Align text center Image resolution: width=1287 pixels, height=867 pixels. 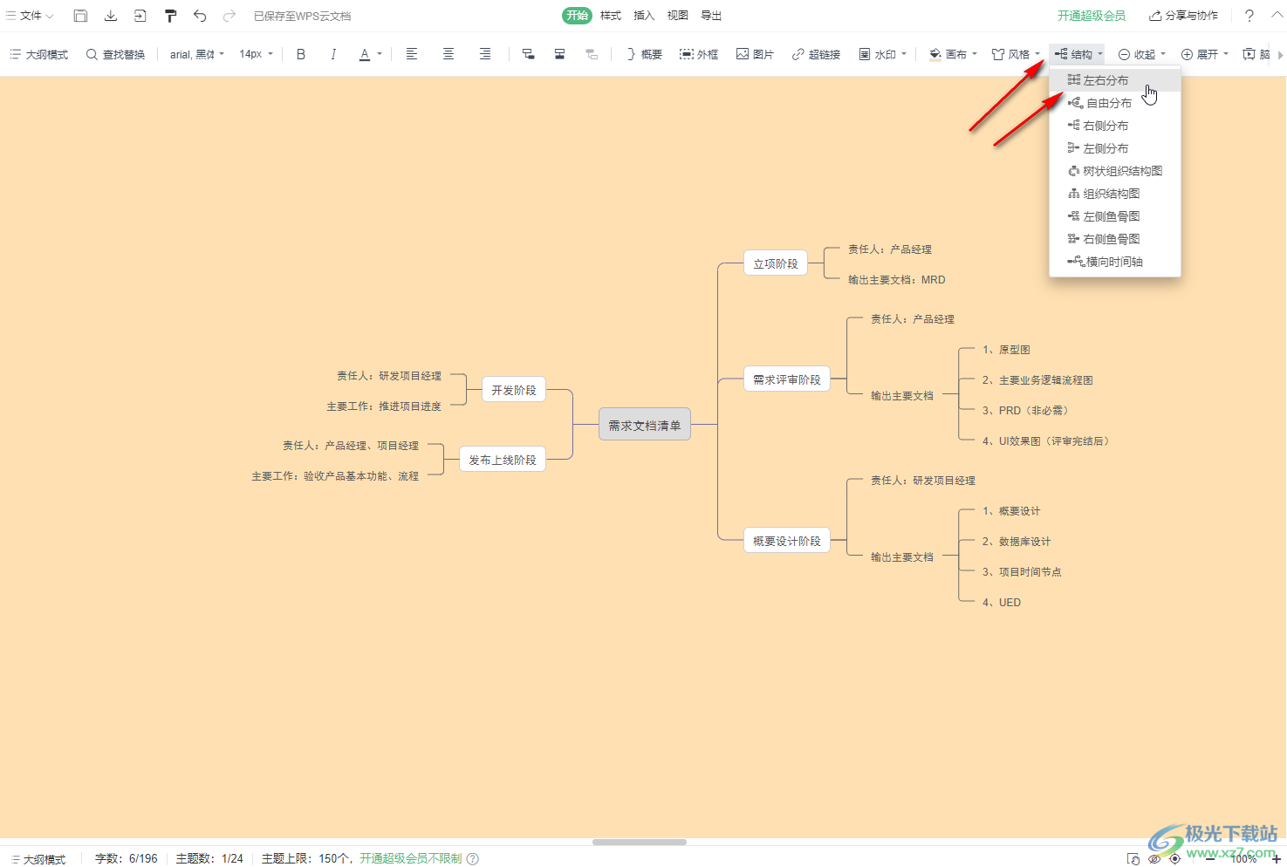point(448,54)
